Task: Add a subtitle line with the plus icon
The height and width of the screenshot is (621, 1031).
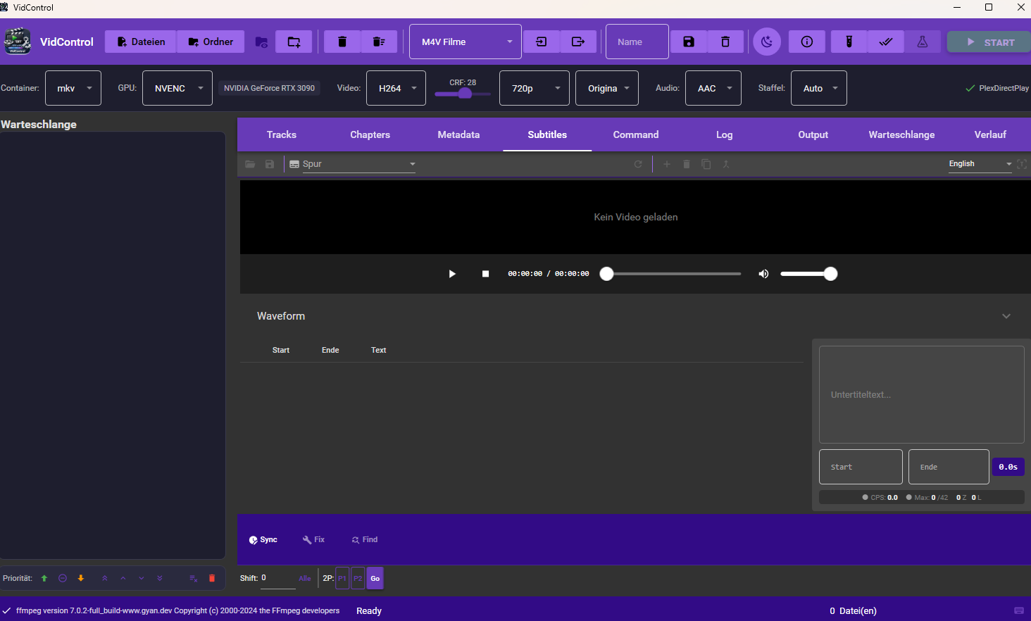Action: 667,164
